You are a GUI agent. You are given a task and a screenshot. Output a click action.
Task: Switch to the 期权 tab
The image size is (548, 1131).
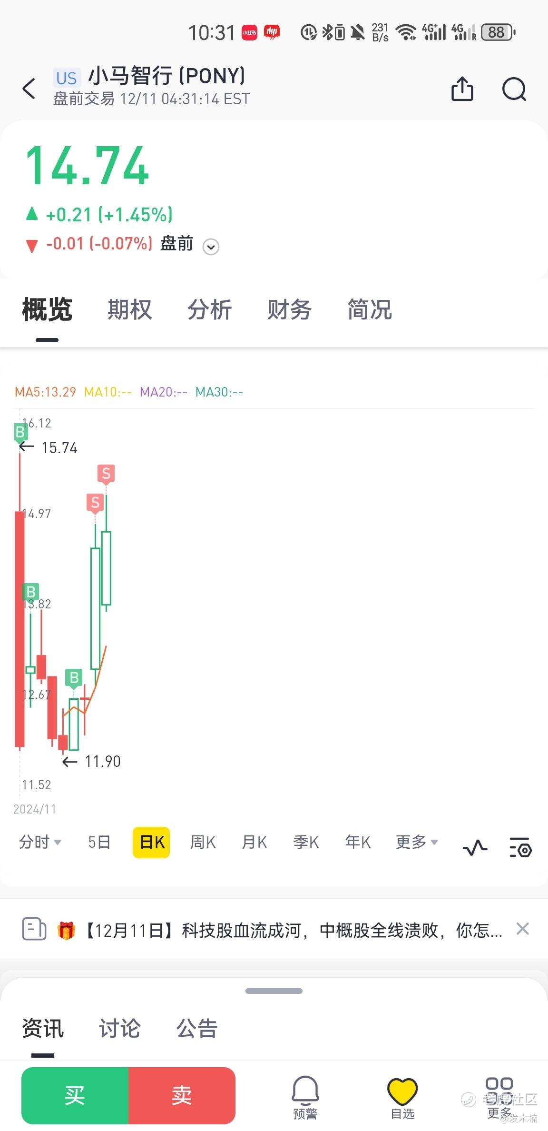pyautogui.click(x=129, y=310)
